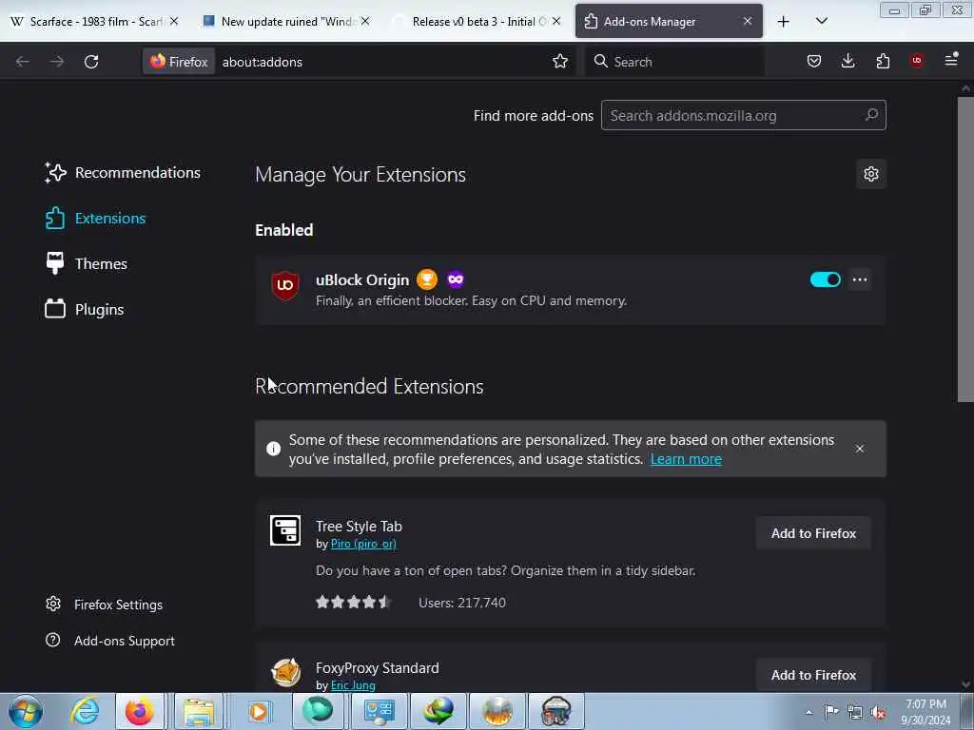Open Firefox Settings link
This screenshot has width=974, height=730.
104,605
